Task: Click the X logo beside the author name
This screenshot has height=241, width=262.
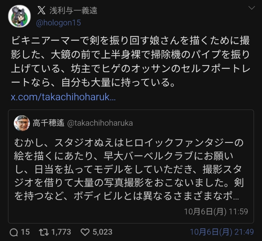Action: (x=42, y=11)
